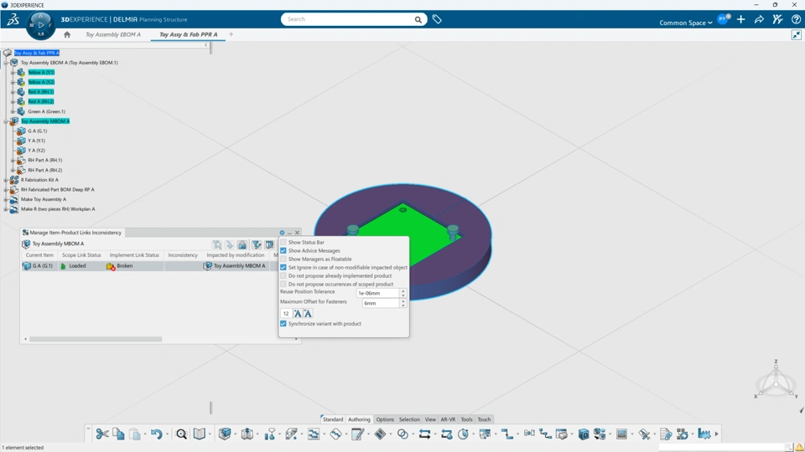Viewport: 805px width, 452px height.
Task: Expand RH Part A (RH.1) node
Action: [x=13, y=161]
